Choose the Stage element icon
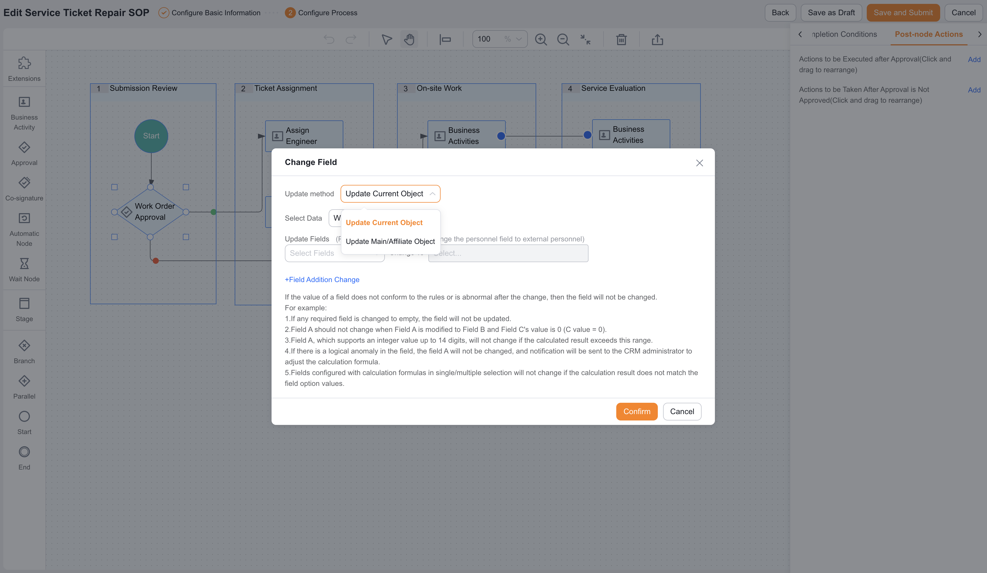The height and width of the screenshot is (573, 987). 24,303
